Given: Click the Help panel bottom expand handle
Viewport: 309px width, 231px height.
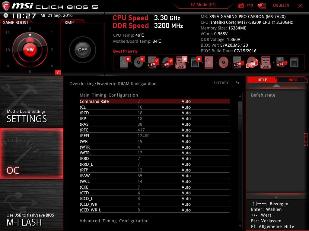Looking at the screenshot, I should click(276, 196).
